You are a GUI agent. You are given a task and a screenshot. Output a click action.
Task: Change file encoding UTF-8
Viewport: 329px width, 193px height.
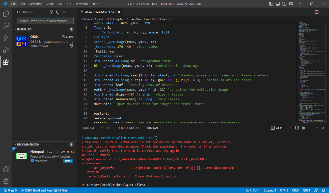284,190
